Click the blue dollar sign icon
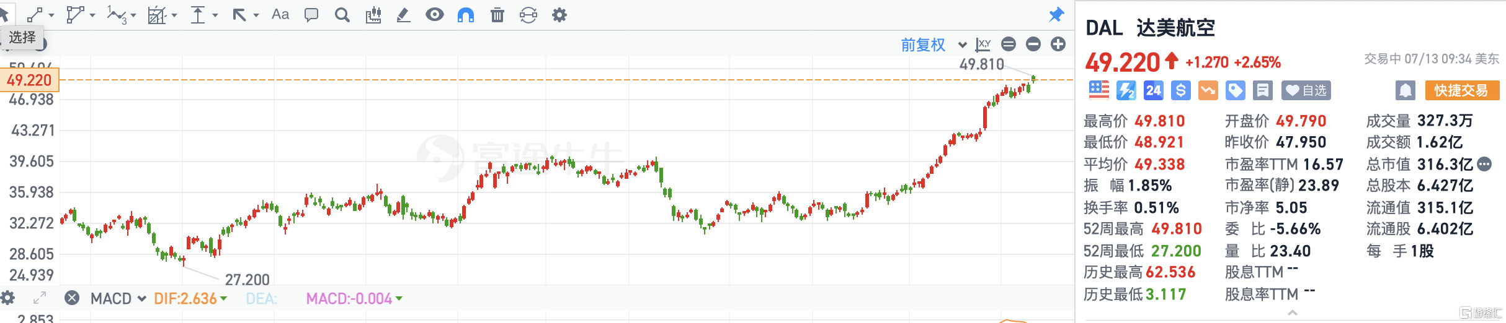Image resolution: width=1506 pixels, height=323 pixels. 1180,90
